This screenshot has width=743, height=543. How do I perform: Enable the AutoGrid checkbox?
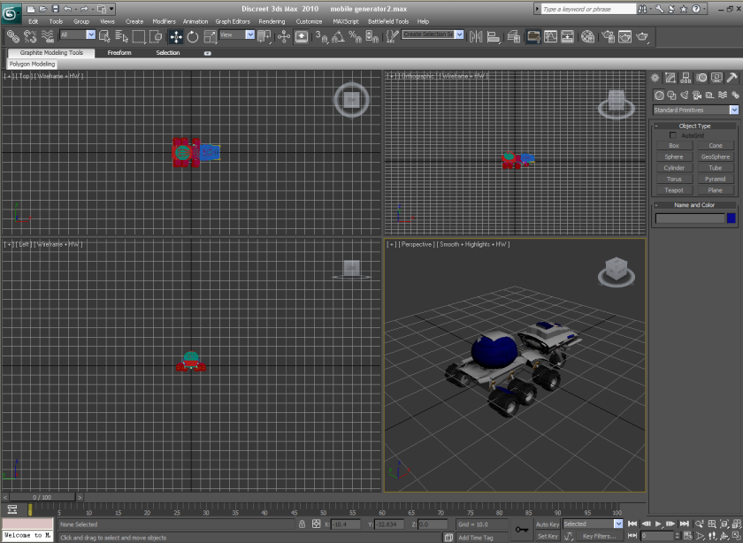click(x=674, y=135)
